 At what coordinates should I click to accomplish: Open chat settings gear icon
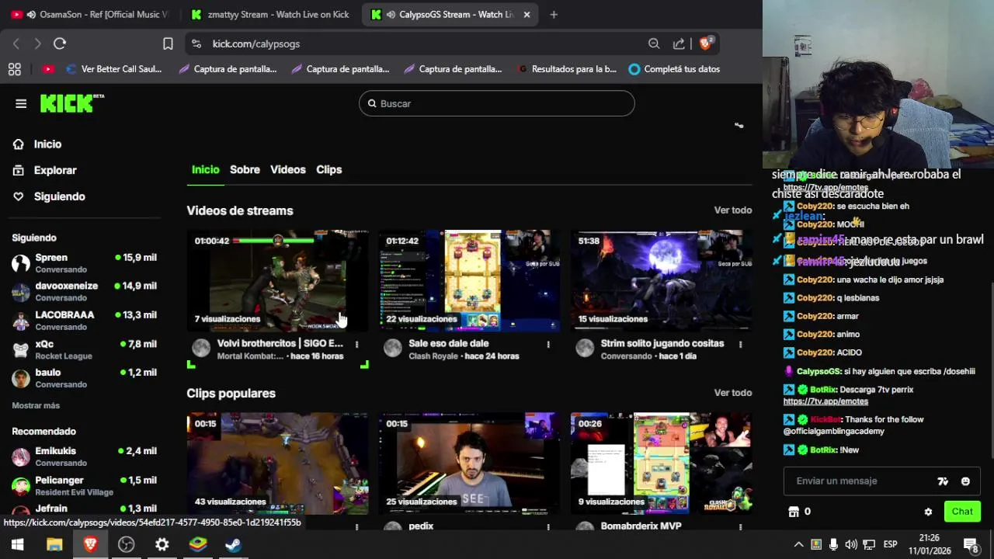coord(928,512)
